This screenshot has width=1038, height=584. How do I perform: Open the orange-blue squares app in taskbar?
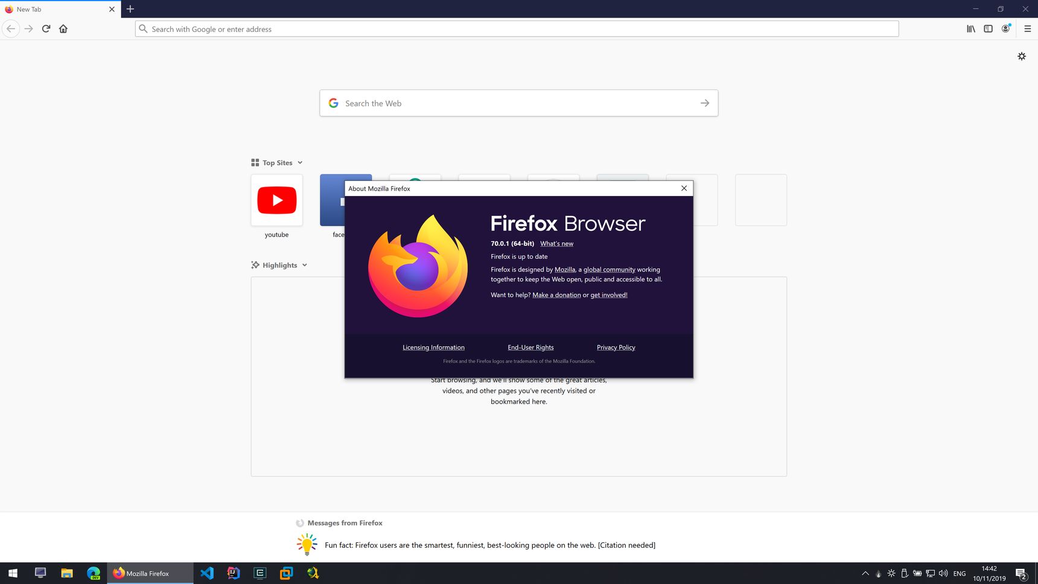tap(287, 573)
